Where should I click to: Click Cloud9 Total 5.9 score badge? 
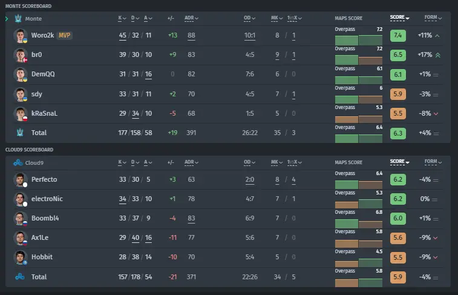pyautogui.click(x=398, y=277)
